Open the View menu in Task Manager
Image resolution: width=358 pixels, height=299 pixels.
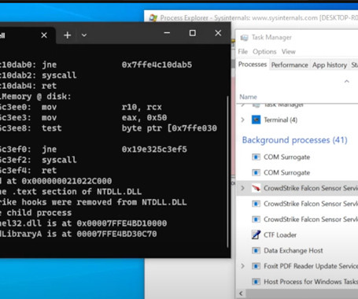[289, 52]
